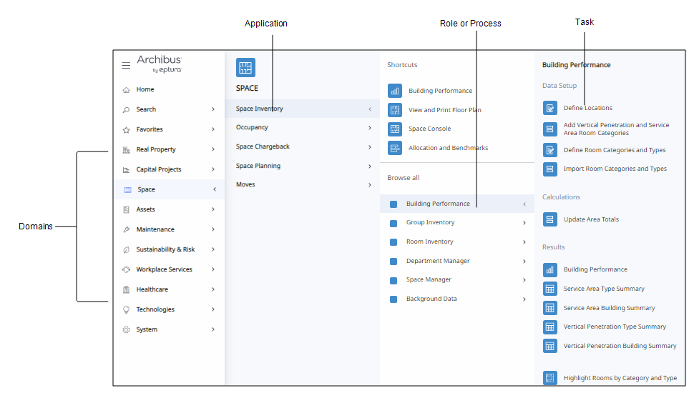Open Import Room Categories and Types task

coord(615,169)
